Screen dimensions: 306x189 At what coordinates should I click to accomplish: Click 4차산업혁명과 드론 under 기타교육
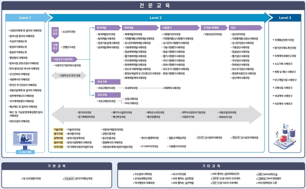tap(267, 183)
